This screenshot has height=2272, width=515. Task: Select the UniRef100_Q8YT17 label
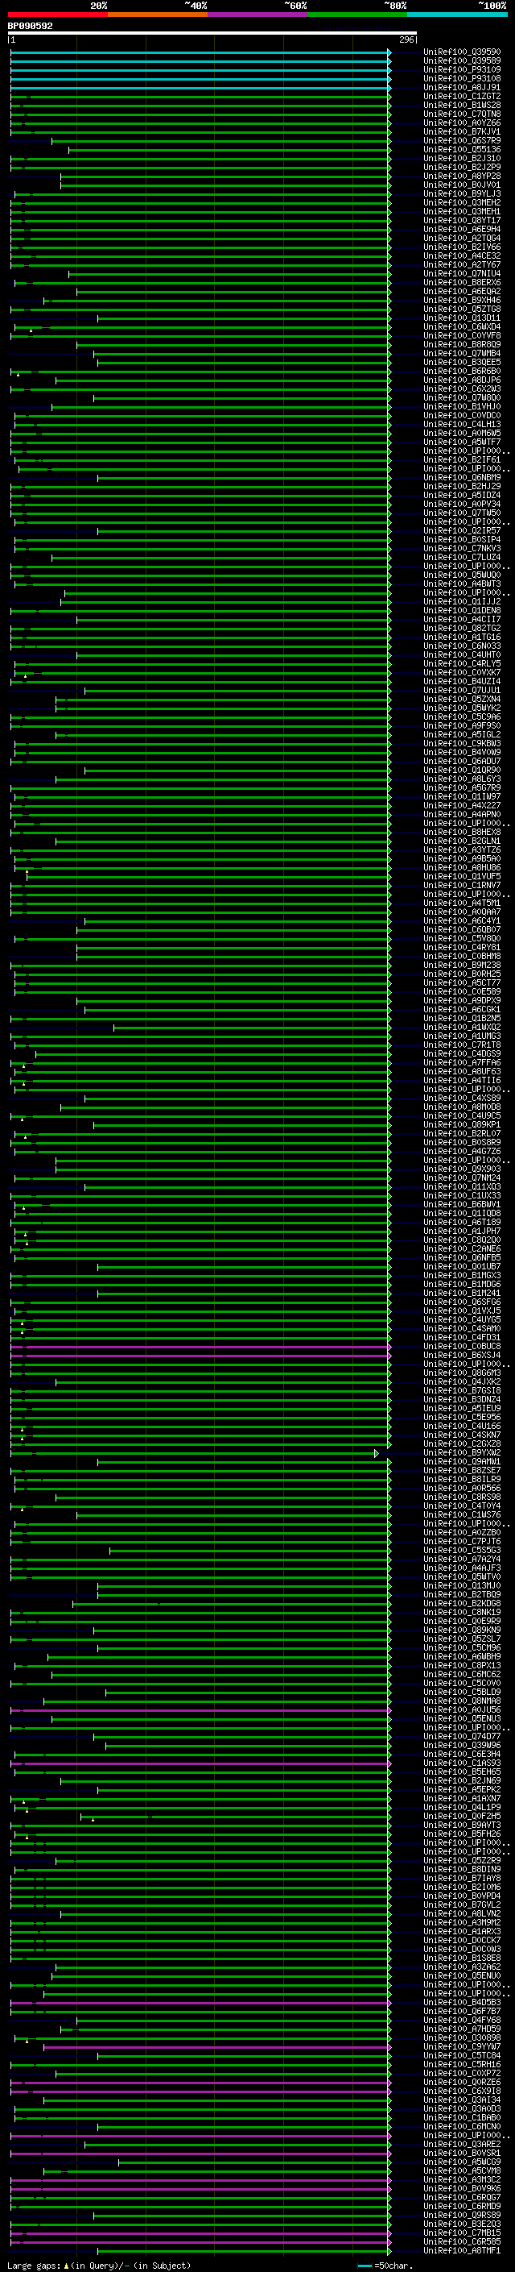(462, 221)
